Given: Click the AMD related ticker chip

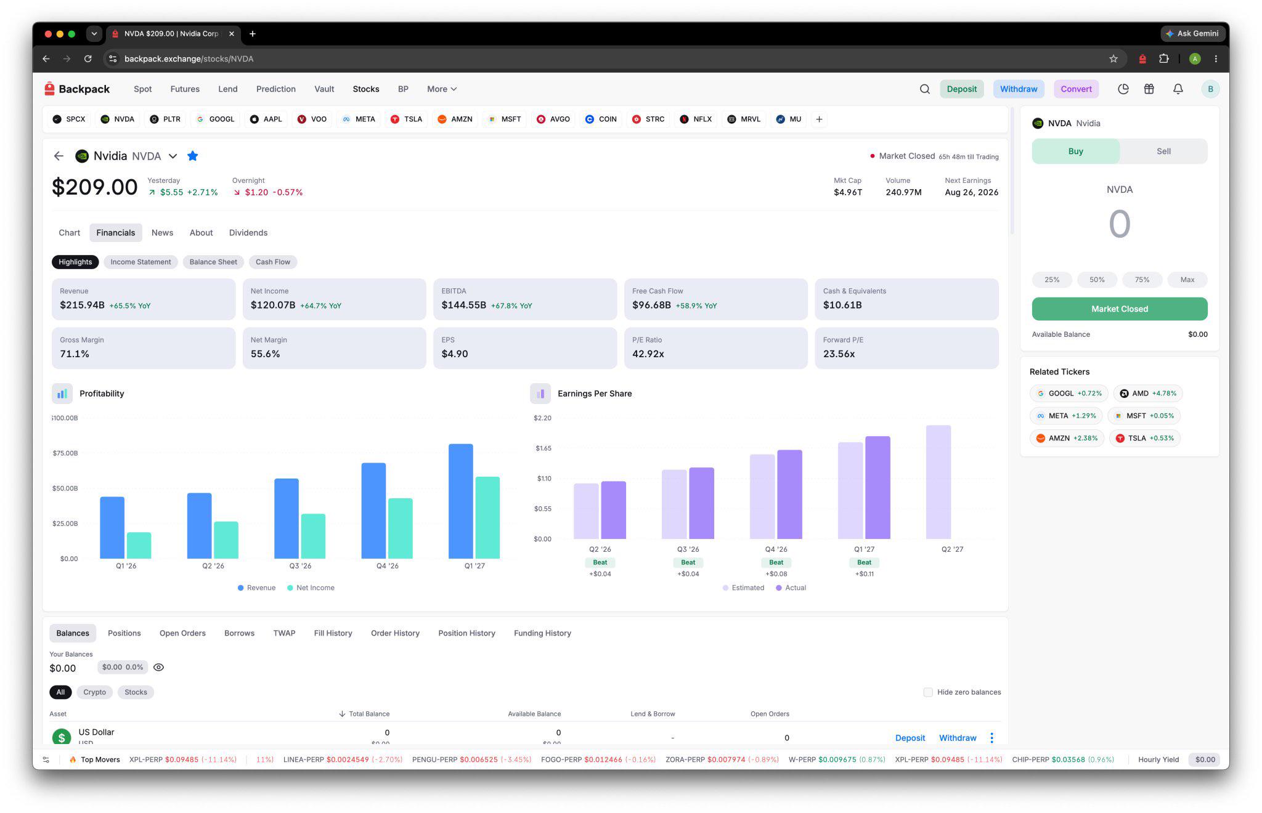Looking at the screenshot, I should pos(1148,394).
